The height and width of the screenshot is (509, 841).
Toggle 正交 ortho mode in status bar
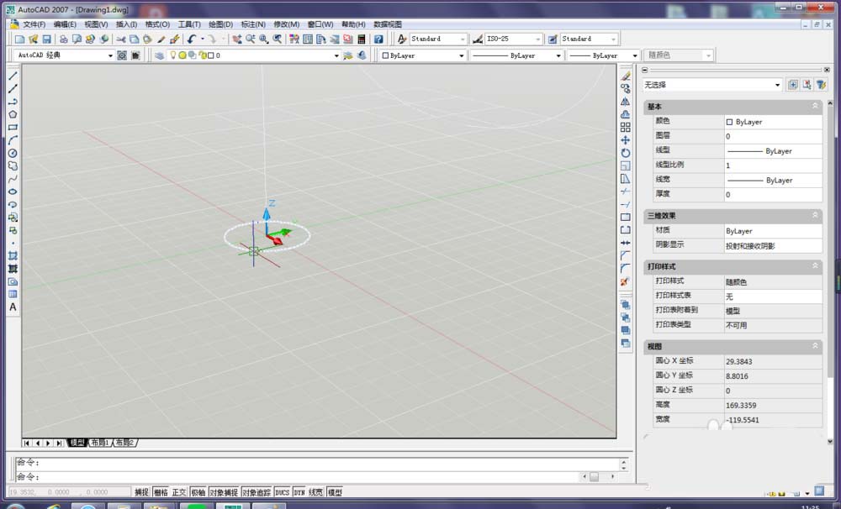[x=179, y=492]
